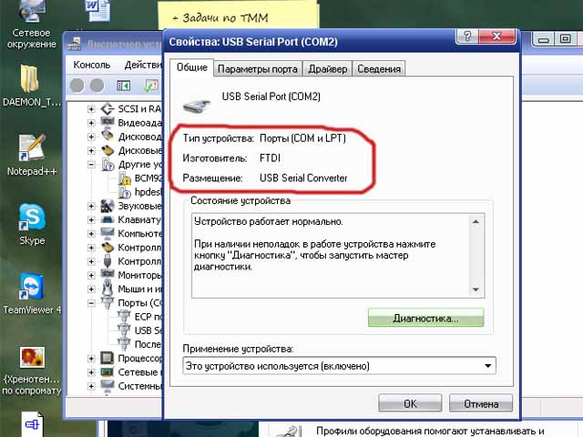
Task: Click the hpdesk unknown device icon
Action: point(124,192)
